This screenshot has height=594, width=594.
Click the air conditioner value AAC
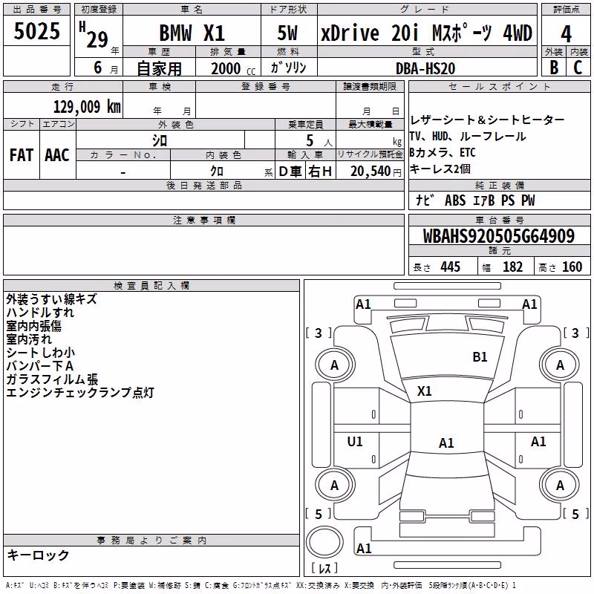57,155
